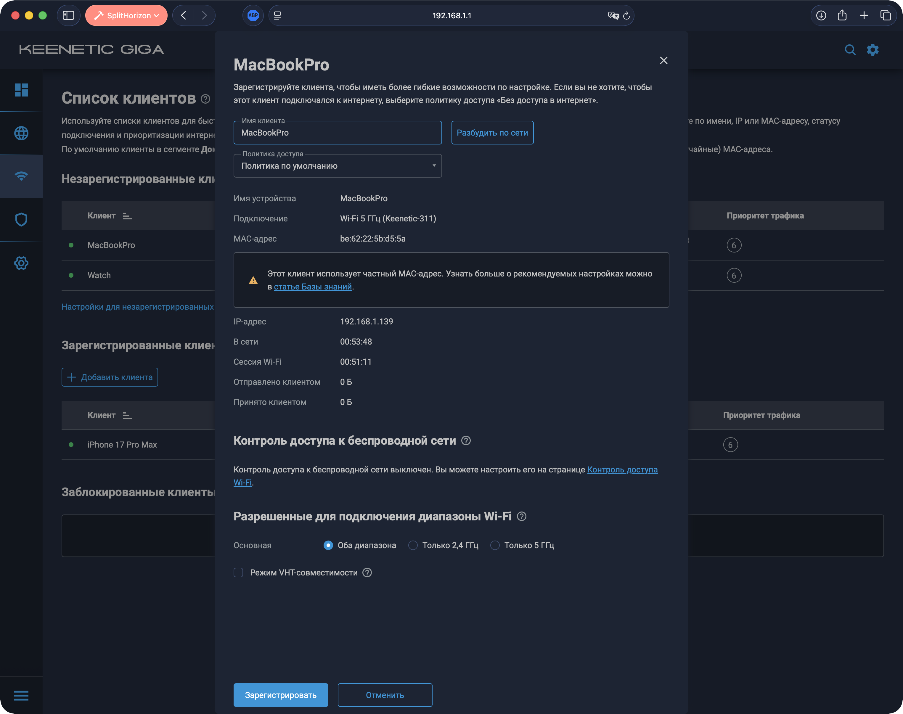The height and width of the screenshot is (714, 903).
Task: Click help icon next to Список клиентов
Action: [205, 99]
